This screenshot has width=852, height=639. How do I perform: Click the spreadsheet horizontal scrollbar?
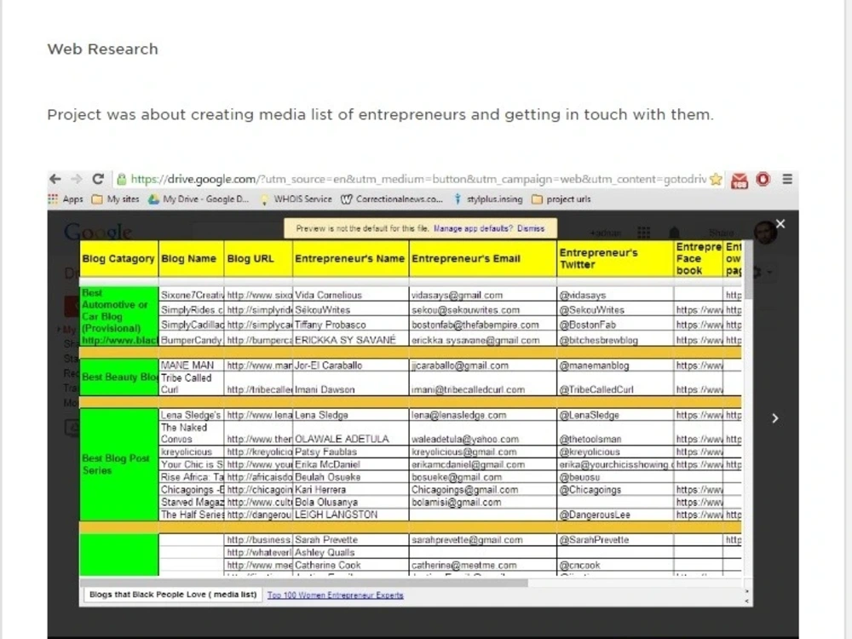coord(303,583)
